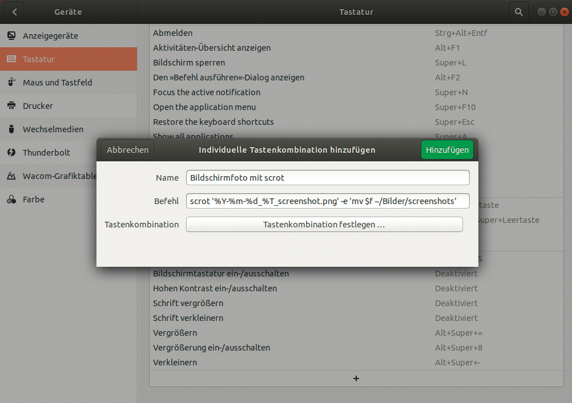Focus the Name field with 'Bildschirmfoto mit scrot'
The image size is (572, 403).
(x=328, y=178)
